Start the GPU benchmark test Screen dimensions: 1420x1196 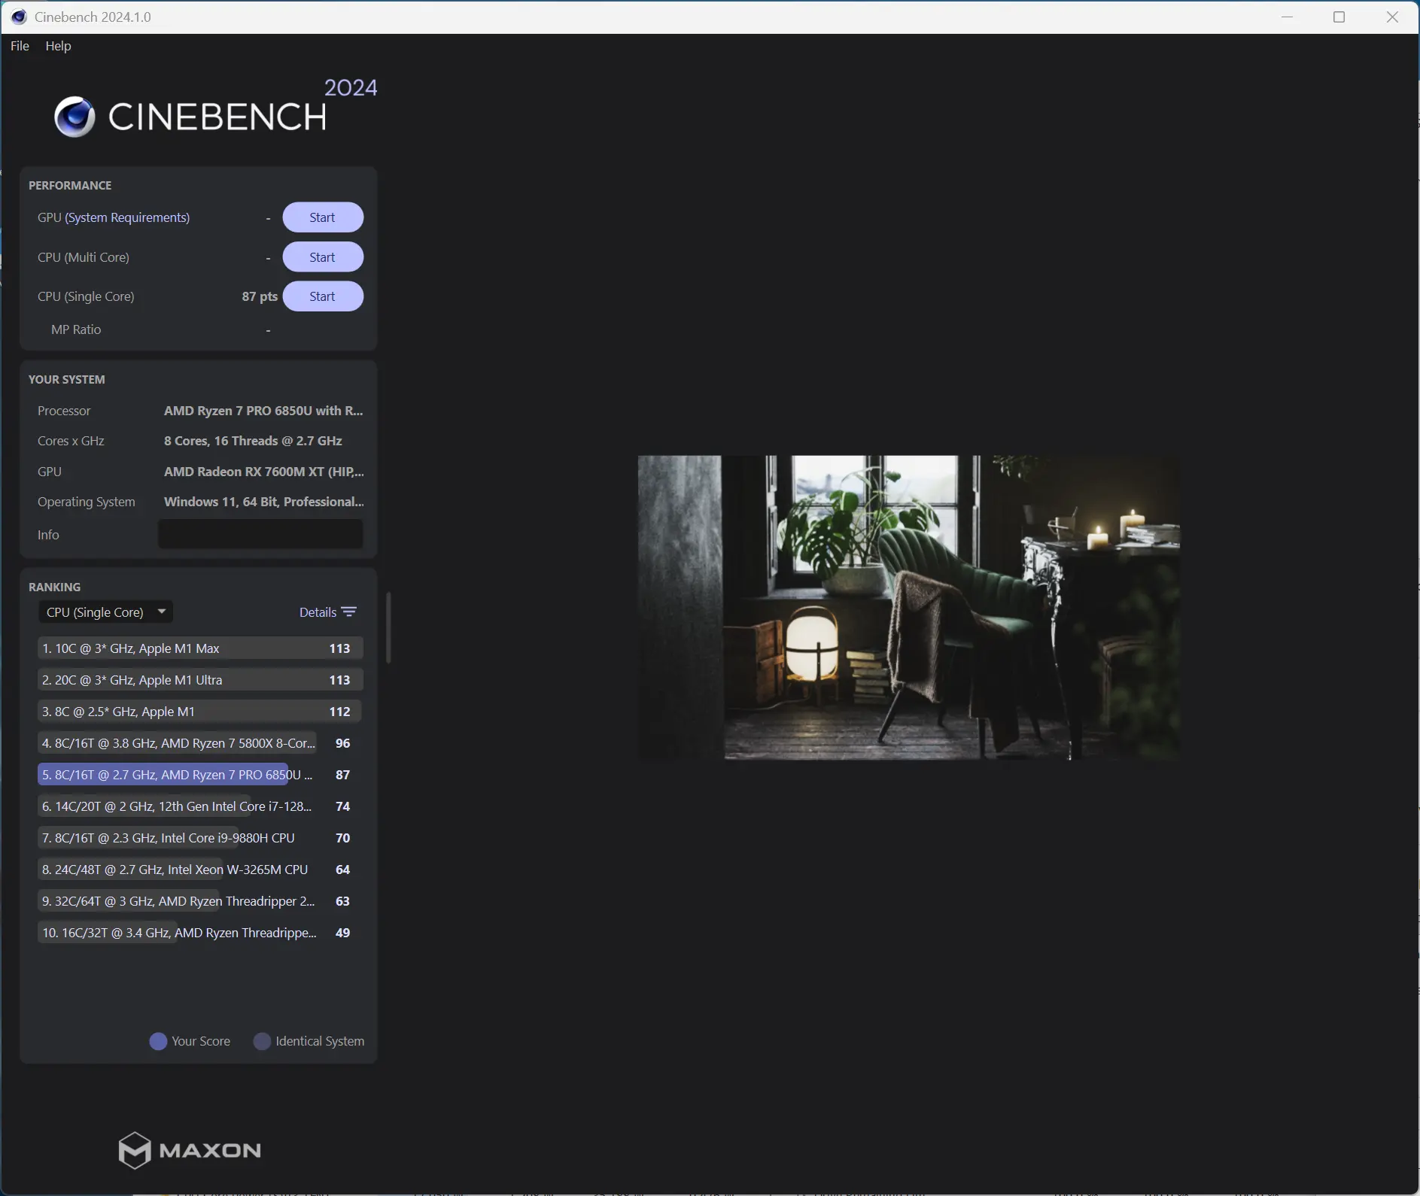coord(323,217)
